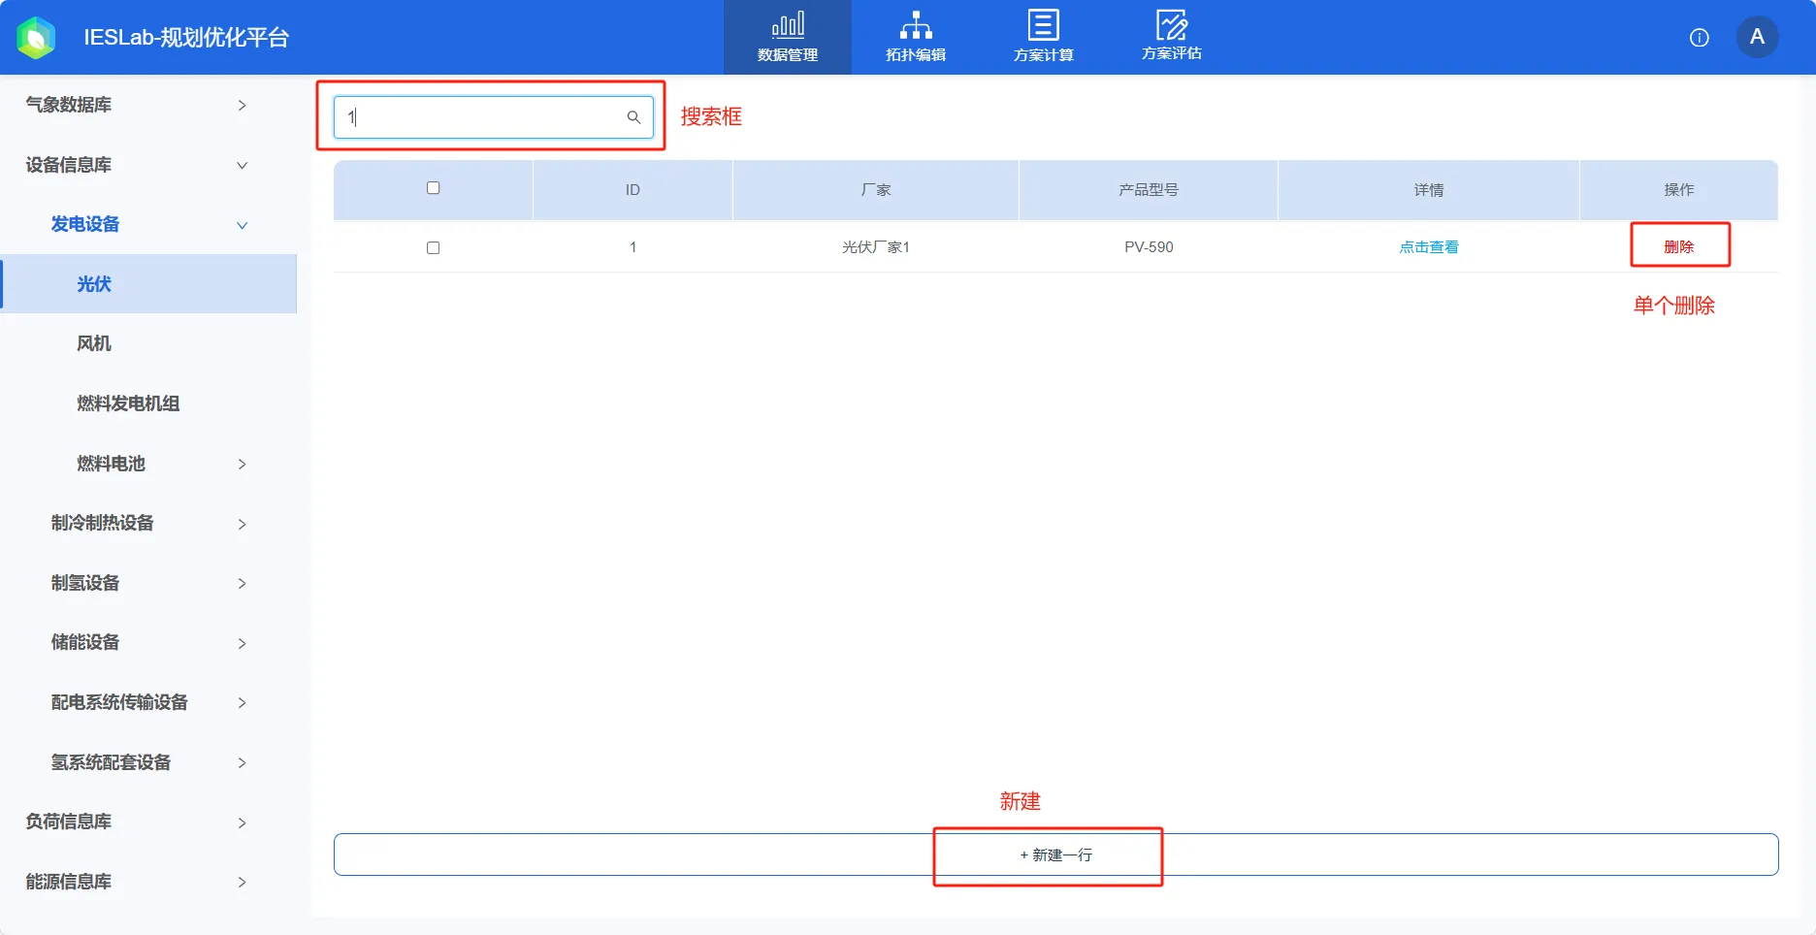1816x935 pixels.
Task: Open the 数据管理 bar chart icon tab
Action: pyautogui.click(x=788, y=37)
